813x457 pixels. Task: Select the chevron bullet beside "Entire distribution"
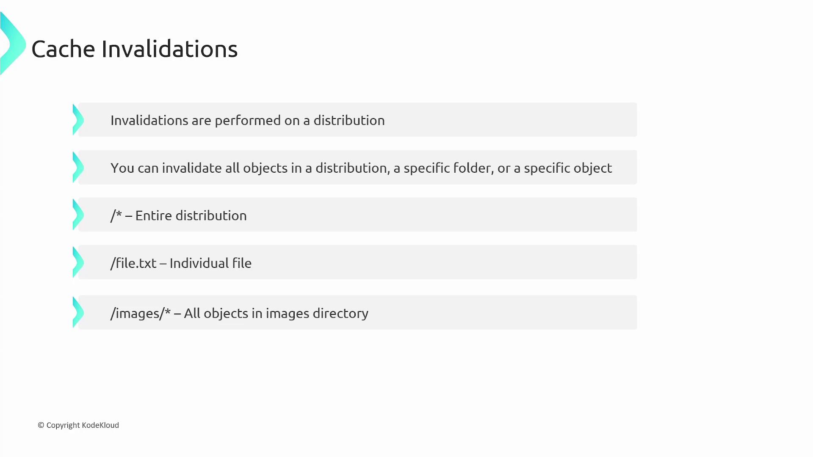tap(78, 215)
